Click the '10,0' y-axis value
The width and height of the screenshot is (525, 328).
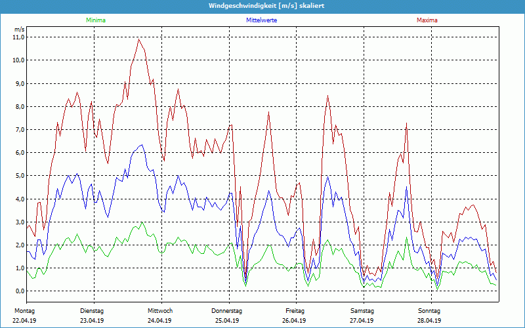(19, 60)
